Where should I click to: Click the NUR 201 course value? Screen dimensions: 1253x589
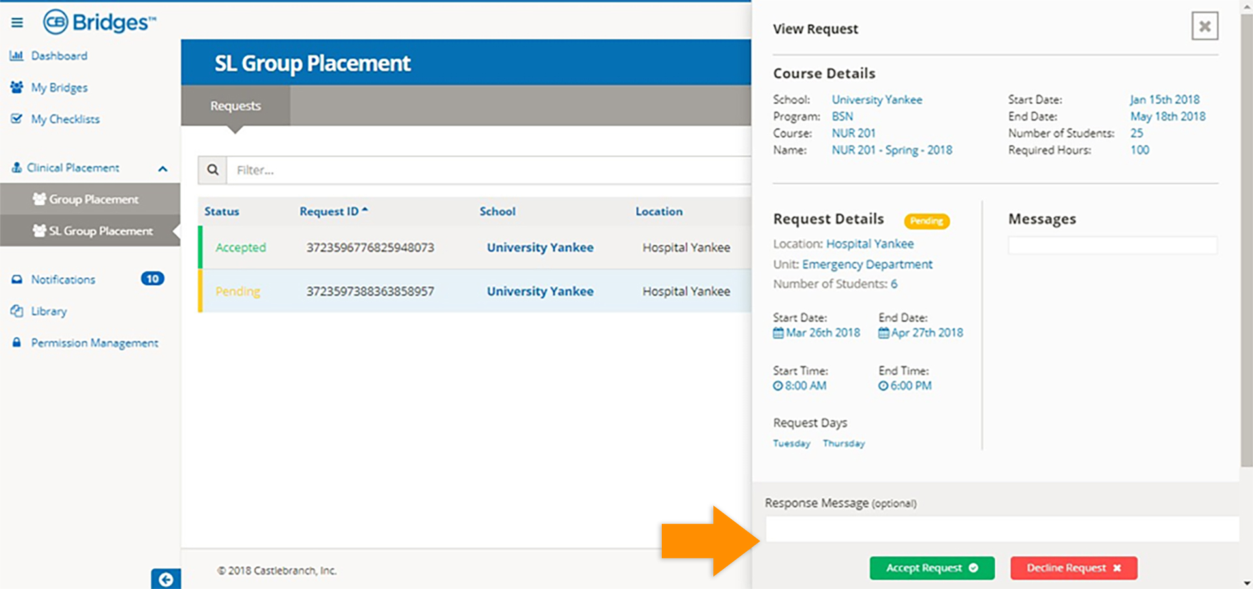(854, 133)
